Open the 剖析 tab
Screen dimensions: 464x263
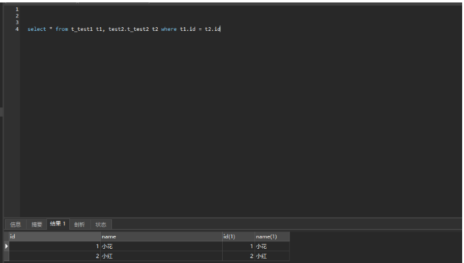click(x=80, y=225)
